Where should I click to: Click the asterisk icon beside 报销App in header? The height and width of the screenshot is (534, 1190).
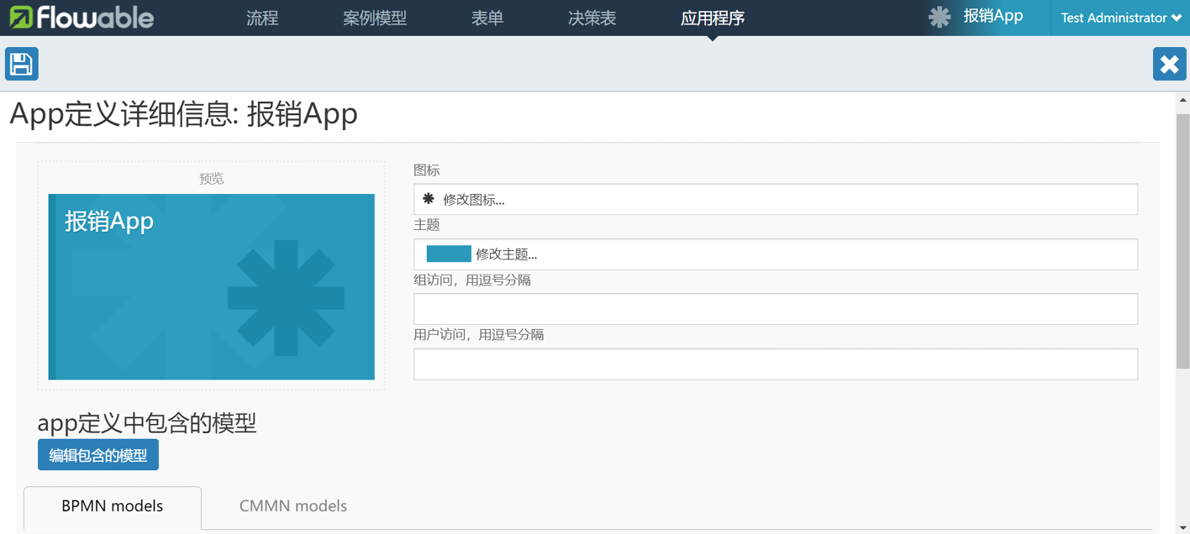pyautogui.click(x=940, y=17)
